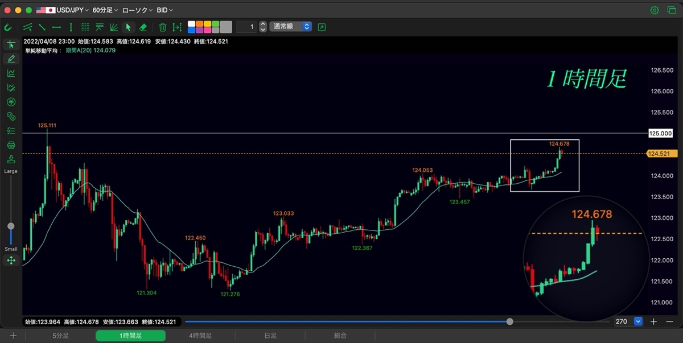Click the download save icon in sidebar
This screenshot has height=343, width=683.
(x=11, y=159)
